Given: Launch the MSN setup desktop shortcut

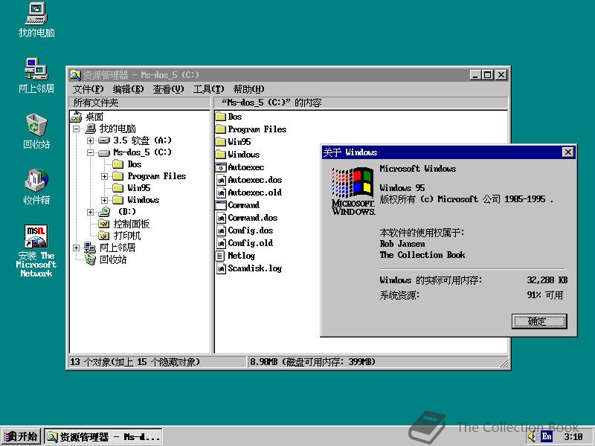Looking at the screenshot, I should [36, 251].
